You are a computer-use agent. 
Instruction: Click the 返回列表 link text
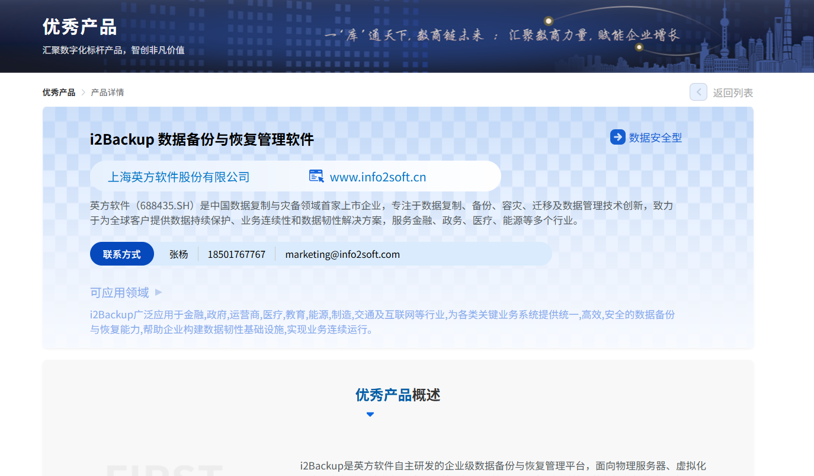(733, 93)
